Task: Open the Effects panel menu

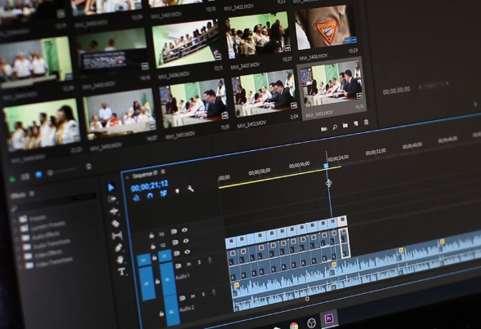Action: [x=31, y=193]
